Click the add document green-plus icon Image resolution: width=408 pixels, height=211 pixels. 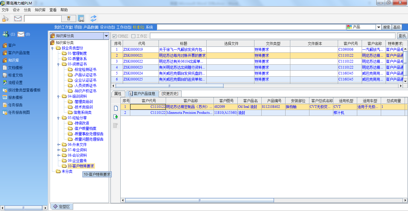click(x=116, y=117)
